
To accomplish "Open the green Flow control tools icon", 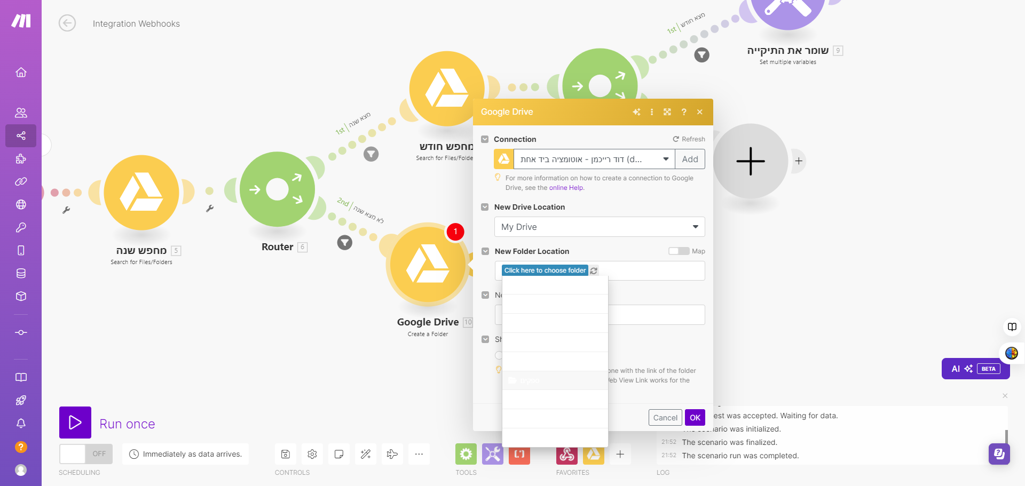I will tap(466, 454).
